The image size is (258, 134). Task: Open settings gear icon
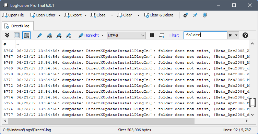coord(185,15)
